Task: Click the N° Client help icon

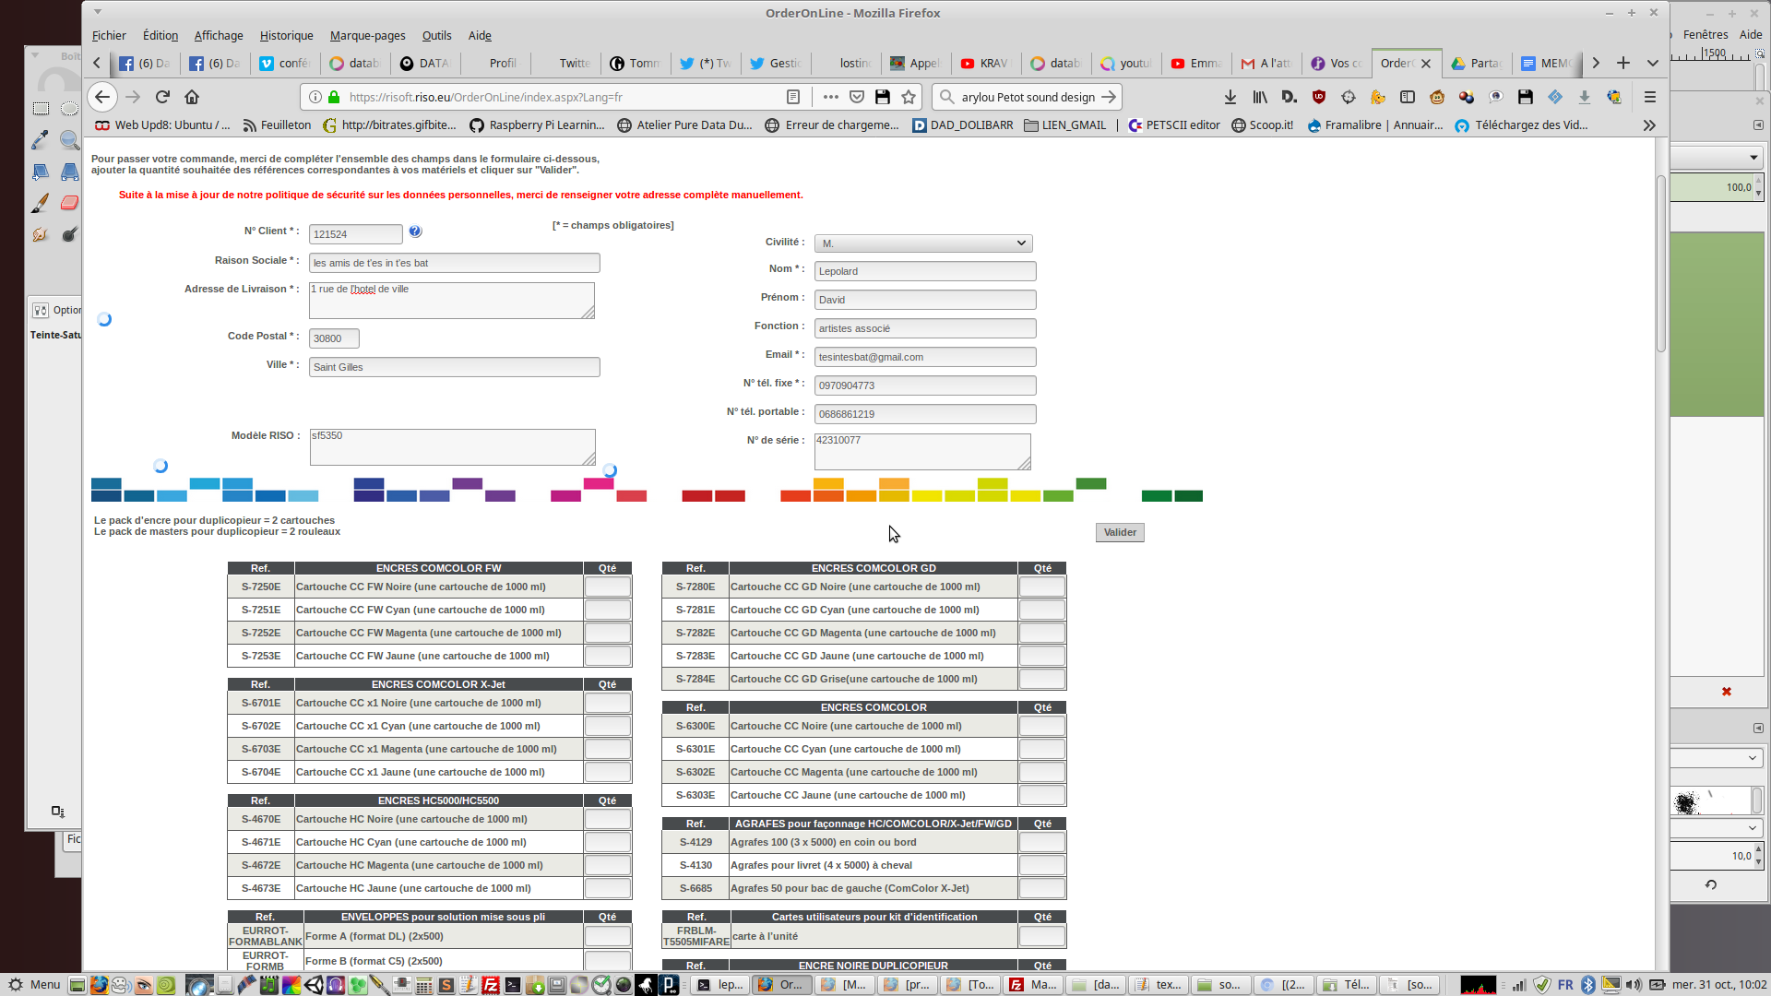Action: (415, 231)
